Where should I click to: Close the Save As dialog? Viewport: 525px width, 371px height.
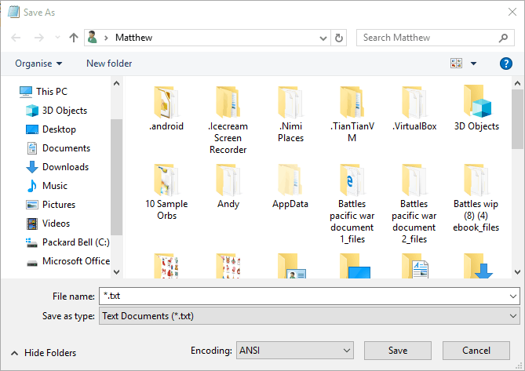pyautogui.click(x=512, y=12)
